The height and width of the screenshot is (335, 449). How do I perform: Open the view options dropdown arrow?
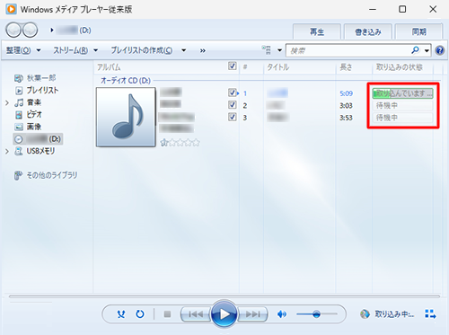click(279, 50)
